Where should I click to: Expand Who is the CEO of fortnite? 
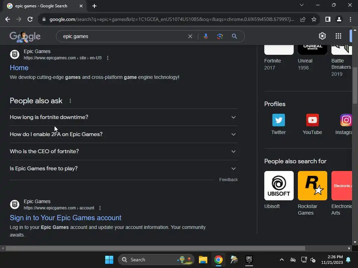123,151
